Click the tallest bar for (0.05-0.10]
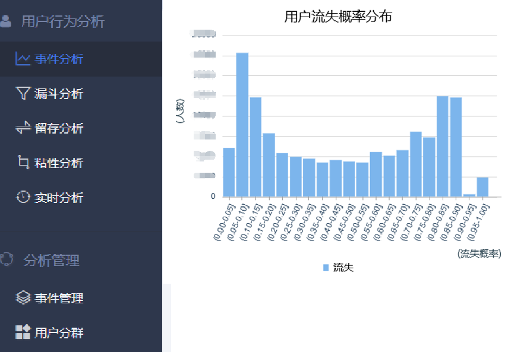This screenshot has width=508, height=352. (x=242, y=125)
